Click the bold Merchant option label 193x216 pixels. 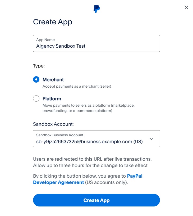[53, 79]
